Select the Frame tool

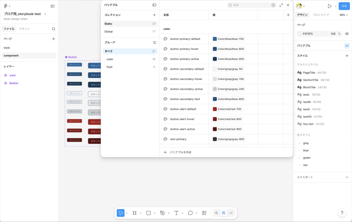tap(134, 213)
